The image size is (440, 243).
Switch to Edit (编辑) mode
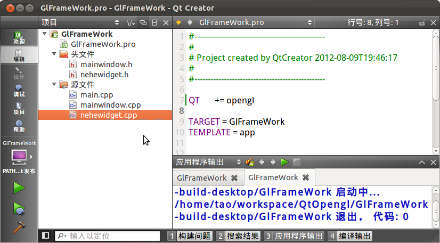(x=19, y=55)
